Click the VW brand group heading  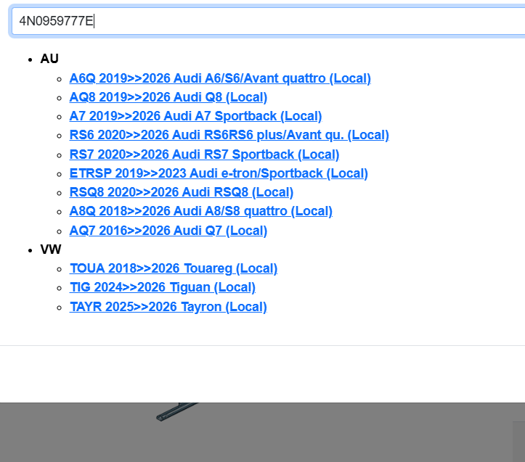[x=50, y=249]
